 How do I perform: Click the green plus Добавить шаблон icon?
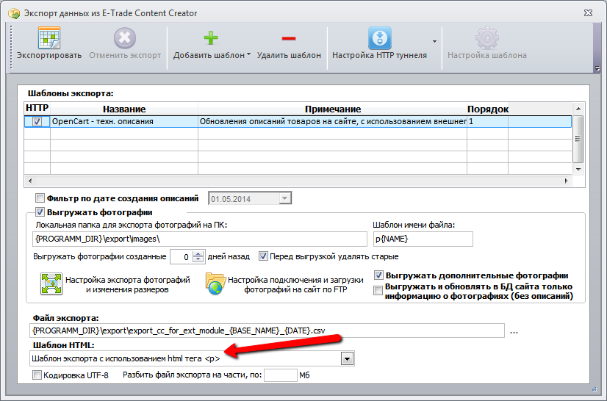point(211,38)
